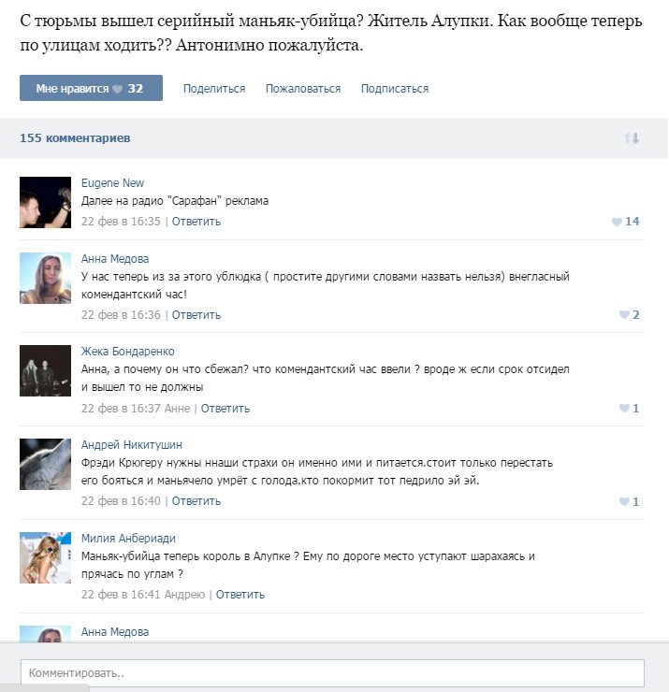Open Eugene New's avatar thumbnail

[x=45, y=203]
